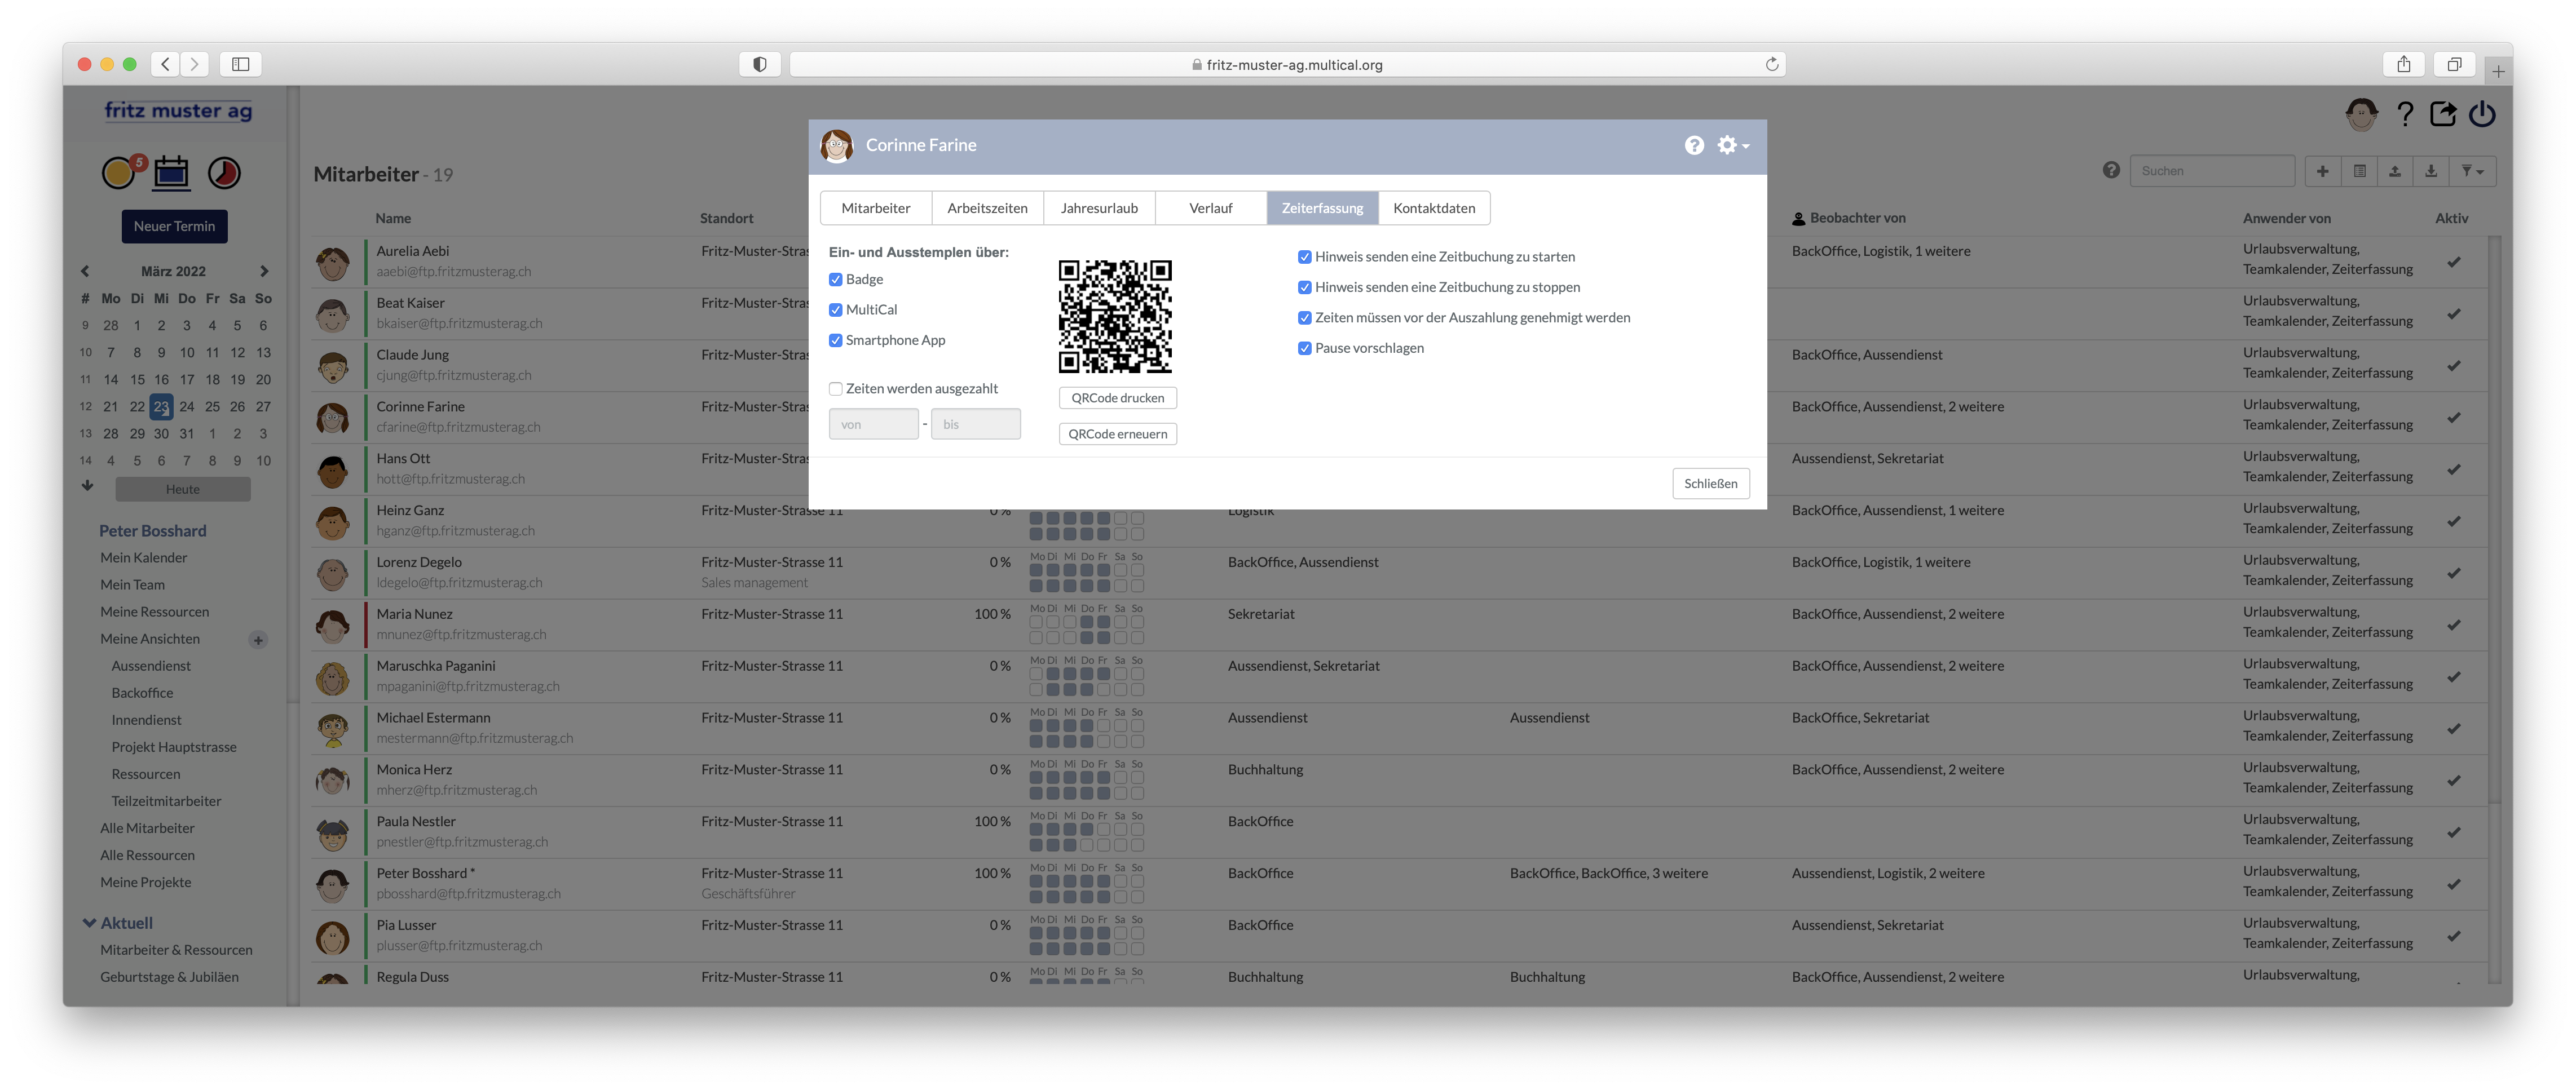Open Alle Mitarbeiter in sidebar
This screenshot has width=2576, height=1090.
pos(147,828)
